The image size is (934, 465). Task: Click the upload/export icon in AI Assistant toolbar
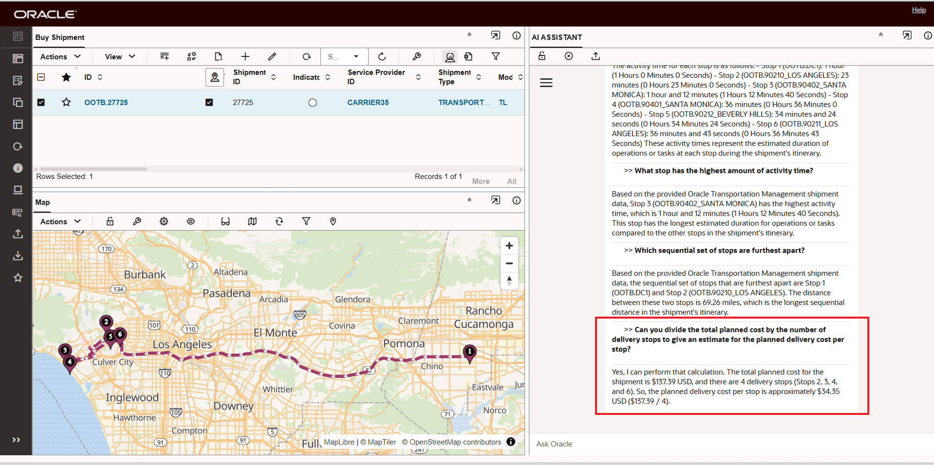[596, 56]
